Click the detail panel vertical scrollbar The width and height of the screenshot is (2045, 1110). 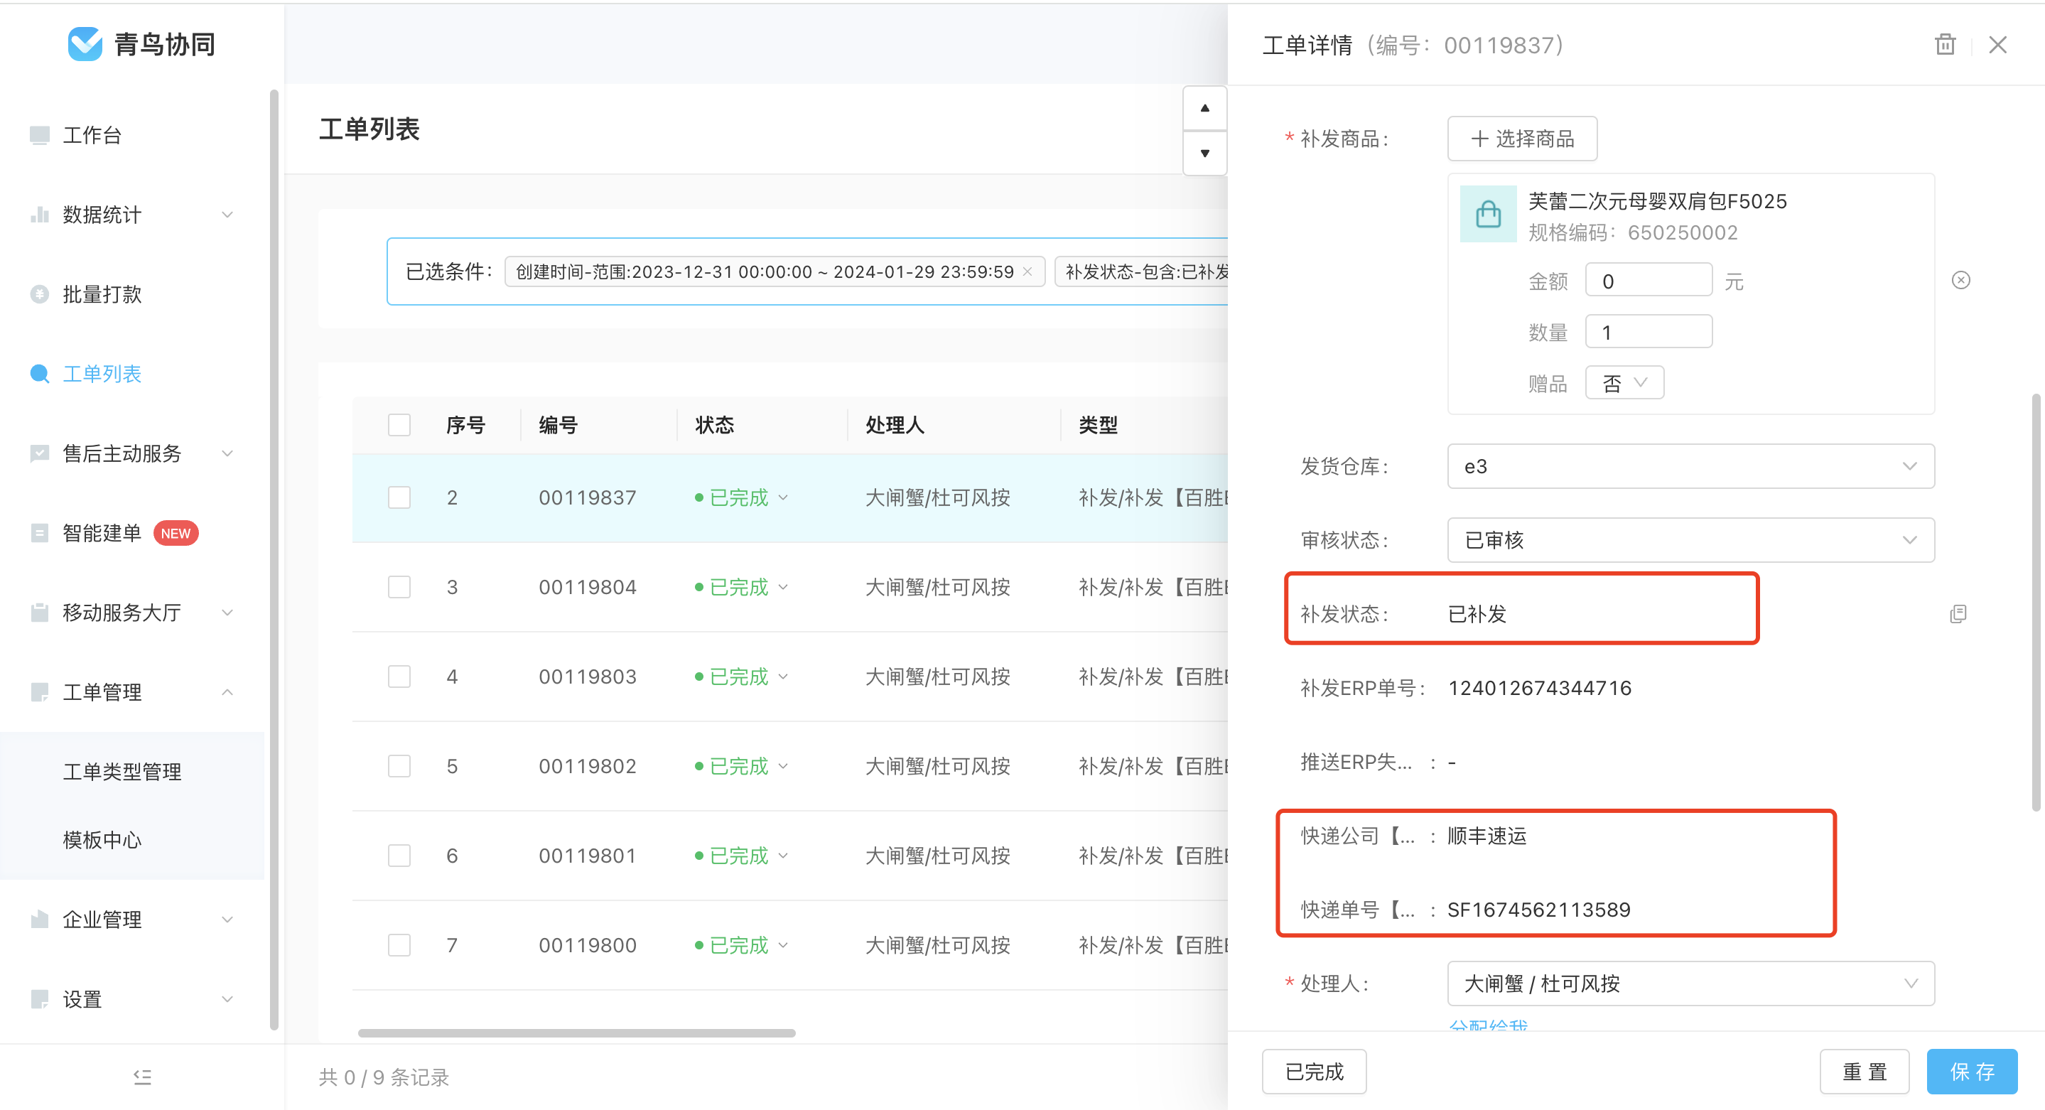point(2036,602)
